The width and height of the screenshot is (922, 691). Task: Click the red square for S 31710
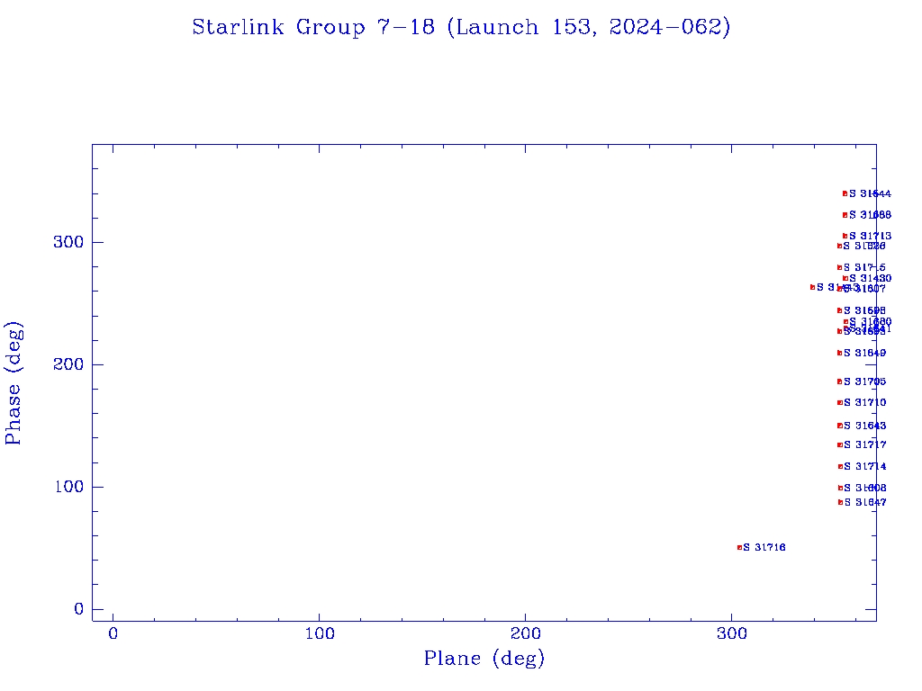click(x=839, y=402)
